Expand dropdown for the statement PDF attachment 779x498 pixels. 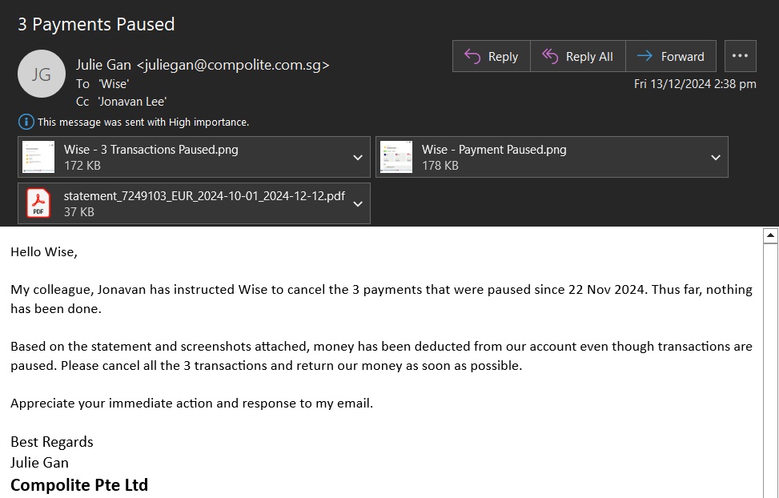pyautogui.click(x=358, y=204)
